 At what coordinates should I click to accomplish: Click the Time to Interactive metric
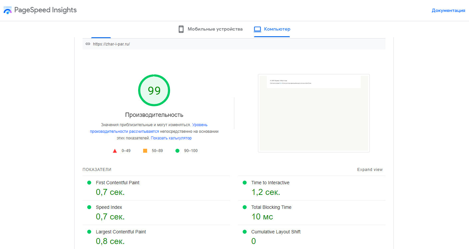pyautogui.click(x=270, y=183)
